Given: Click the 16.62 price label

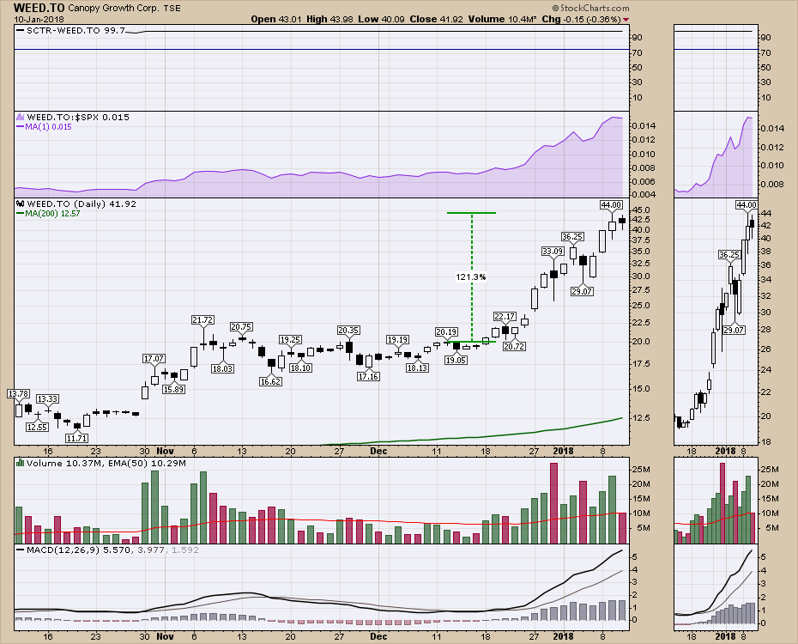Looking at the screenshot, I should (270, 381).
